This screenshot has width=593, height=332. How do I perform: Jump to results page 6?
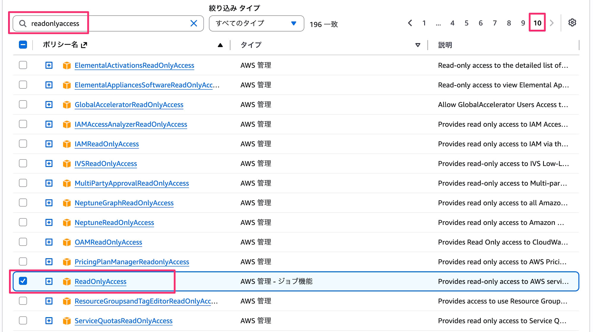481,23
